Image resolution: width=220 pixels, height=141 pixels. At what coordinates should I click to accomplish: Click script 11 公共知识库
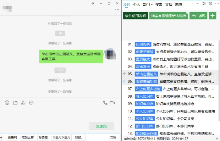(171, 119)
